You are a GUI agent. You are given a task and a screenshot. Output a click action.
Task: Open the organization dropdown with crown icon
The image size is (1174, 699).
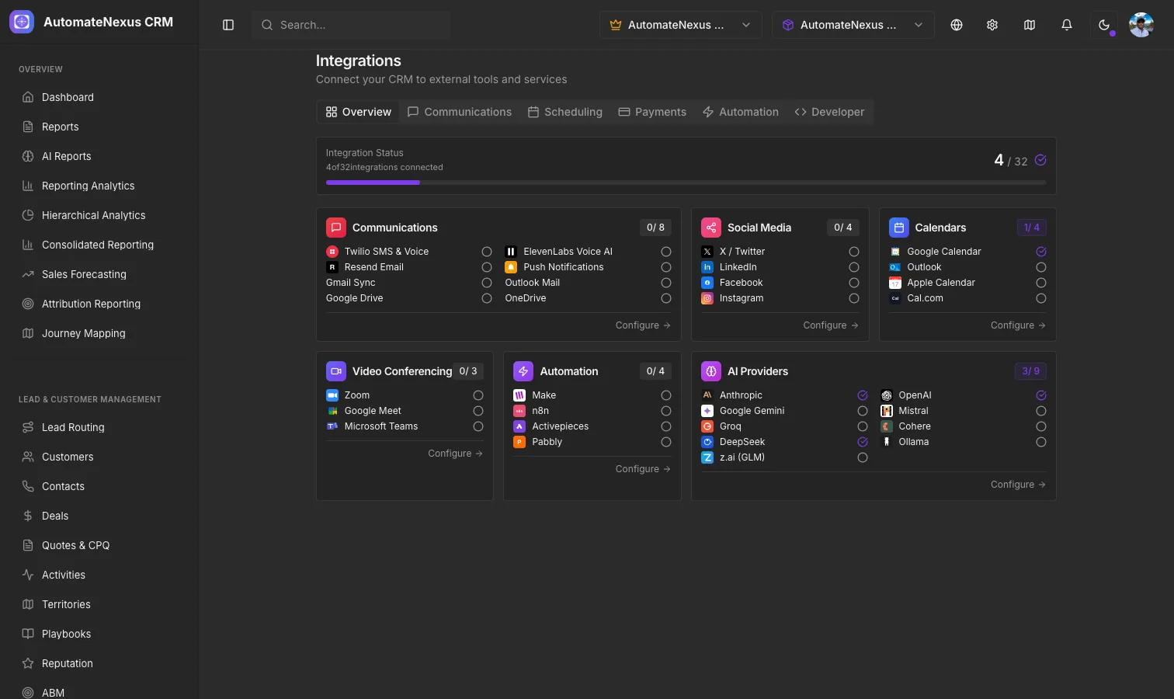point(680,25)
